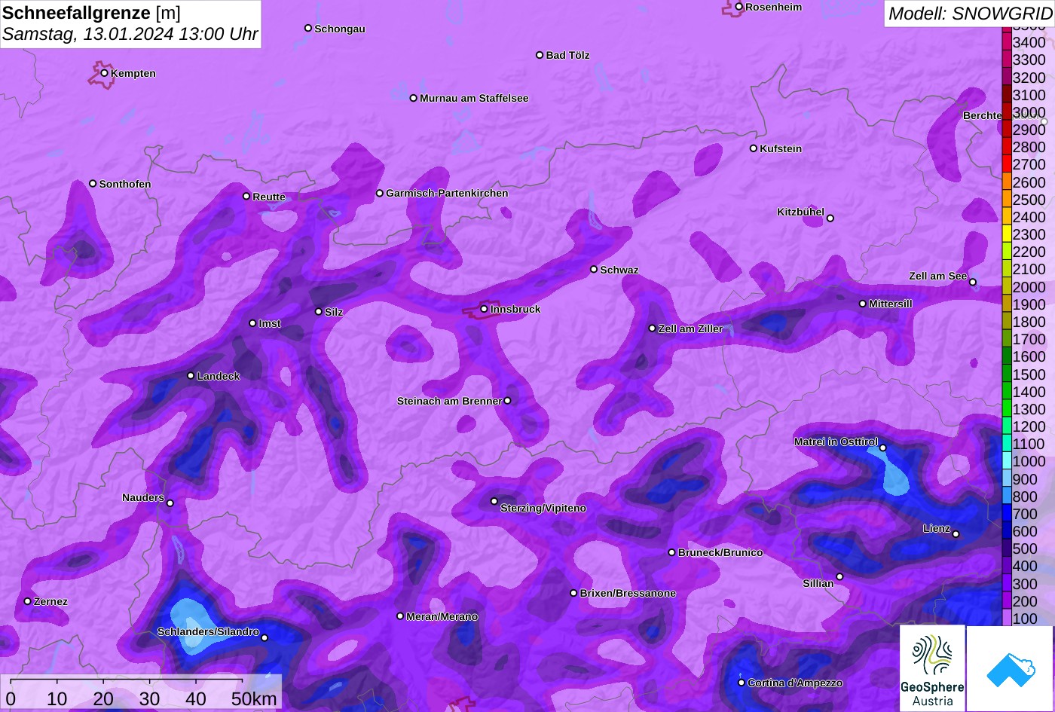Select the Innsbruck city marker dot
Image resolution: width=1055 pixels, height=712 pixels.
[484, 309]
